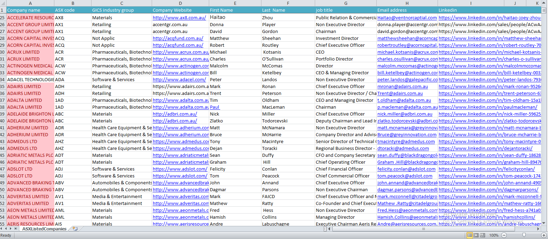Click the zoom in plus button

(x=544, y=235)
